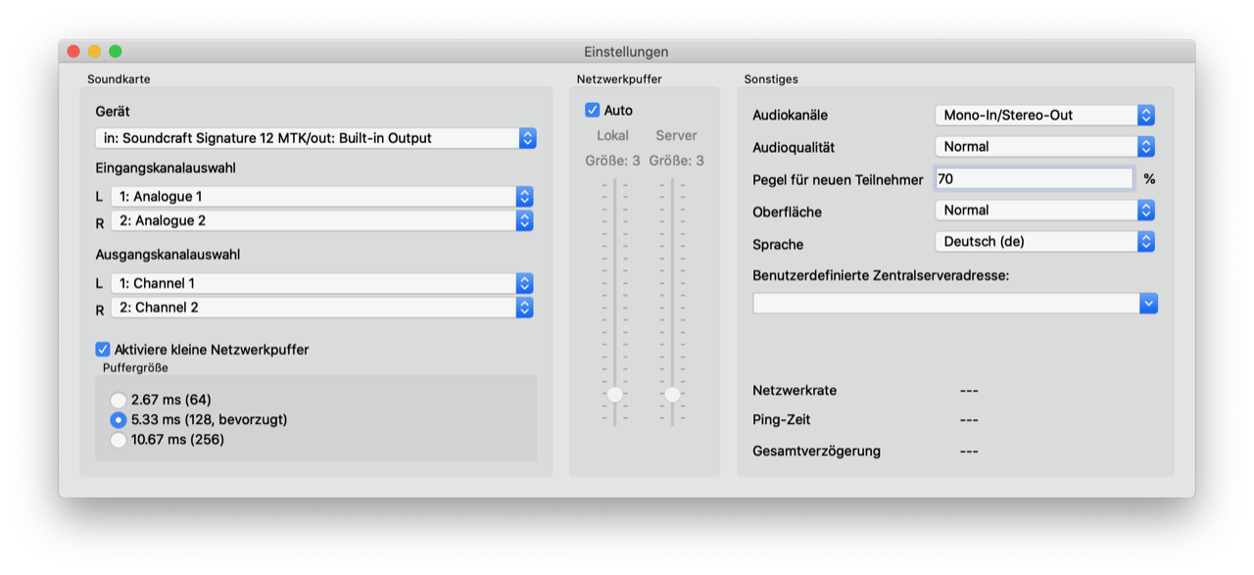The image size is (1254, 575).
Task: Click the Zentralserveradresse text field
Action: (x=945, y=304)
